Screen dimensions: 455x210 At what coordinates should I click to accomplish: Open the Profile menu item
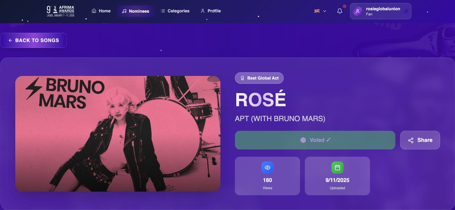210,11
